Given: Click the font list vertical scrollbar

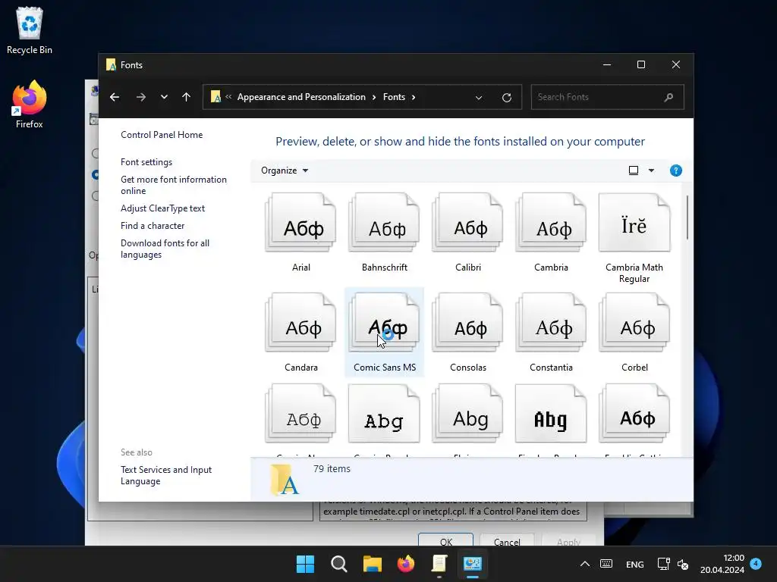Looking at the screenshot, I should [687, 217].
